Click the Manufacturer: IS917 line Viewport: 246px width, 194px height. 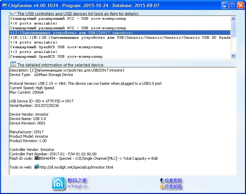point(26,132)
